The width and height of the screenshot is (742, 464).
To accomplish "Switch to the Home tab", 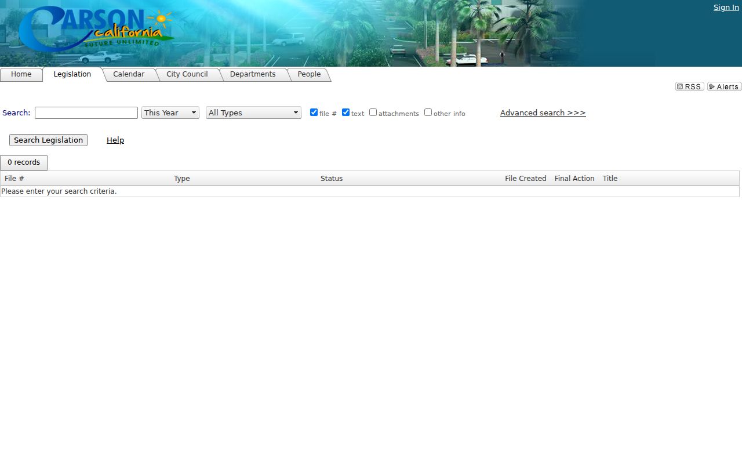I will click(21, 74).
